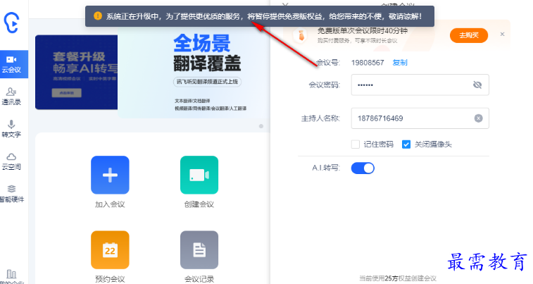Click the warning icon in the upgrade notification
The image size is (533, 284).
click(98, 16)
